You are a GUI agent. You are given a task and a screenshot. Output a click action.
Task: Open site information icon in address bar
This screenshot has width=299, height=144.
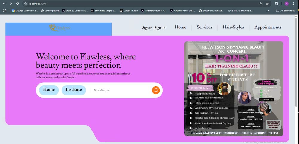click(x=25, y=4)
